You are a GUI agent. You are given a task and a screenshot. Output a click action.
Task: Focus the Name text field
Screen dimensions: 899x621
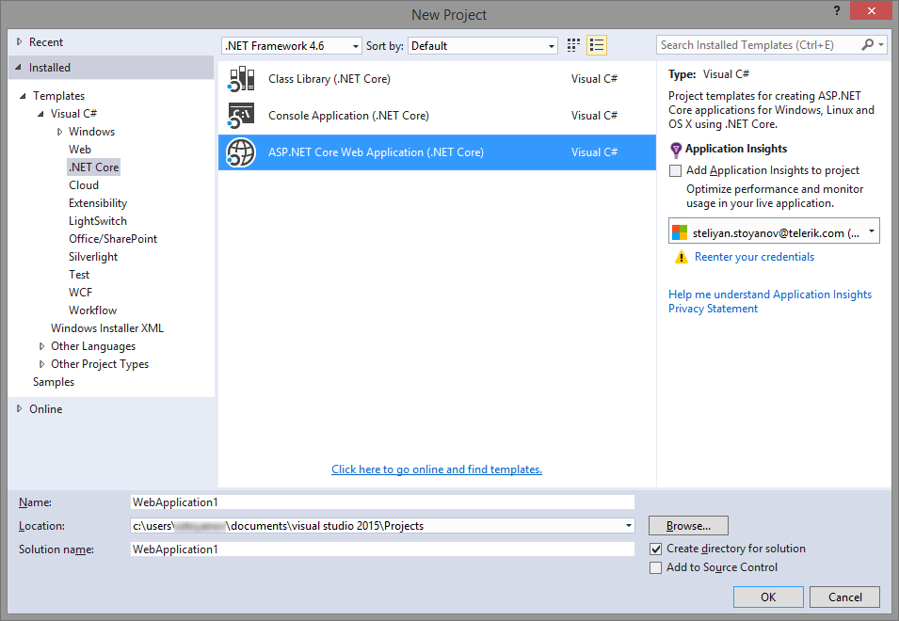click(x=382, y=502)
